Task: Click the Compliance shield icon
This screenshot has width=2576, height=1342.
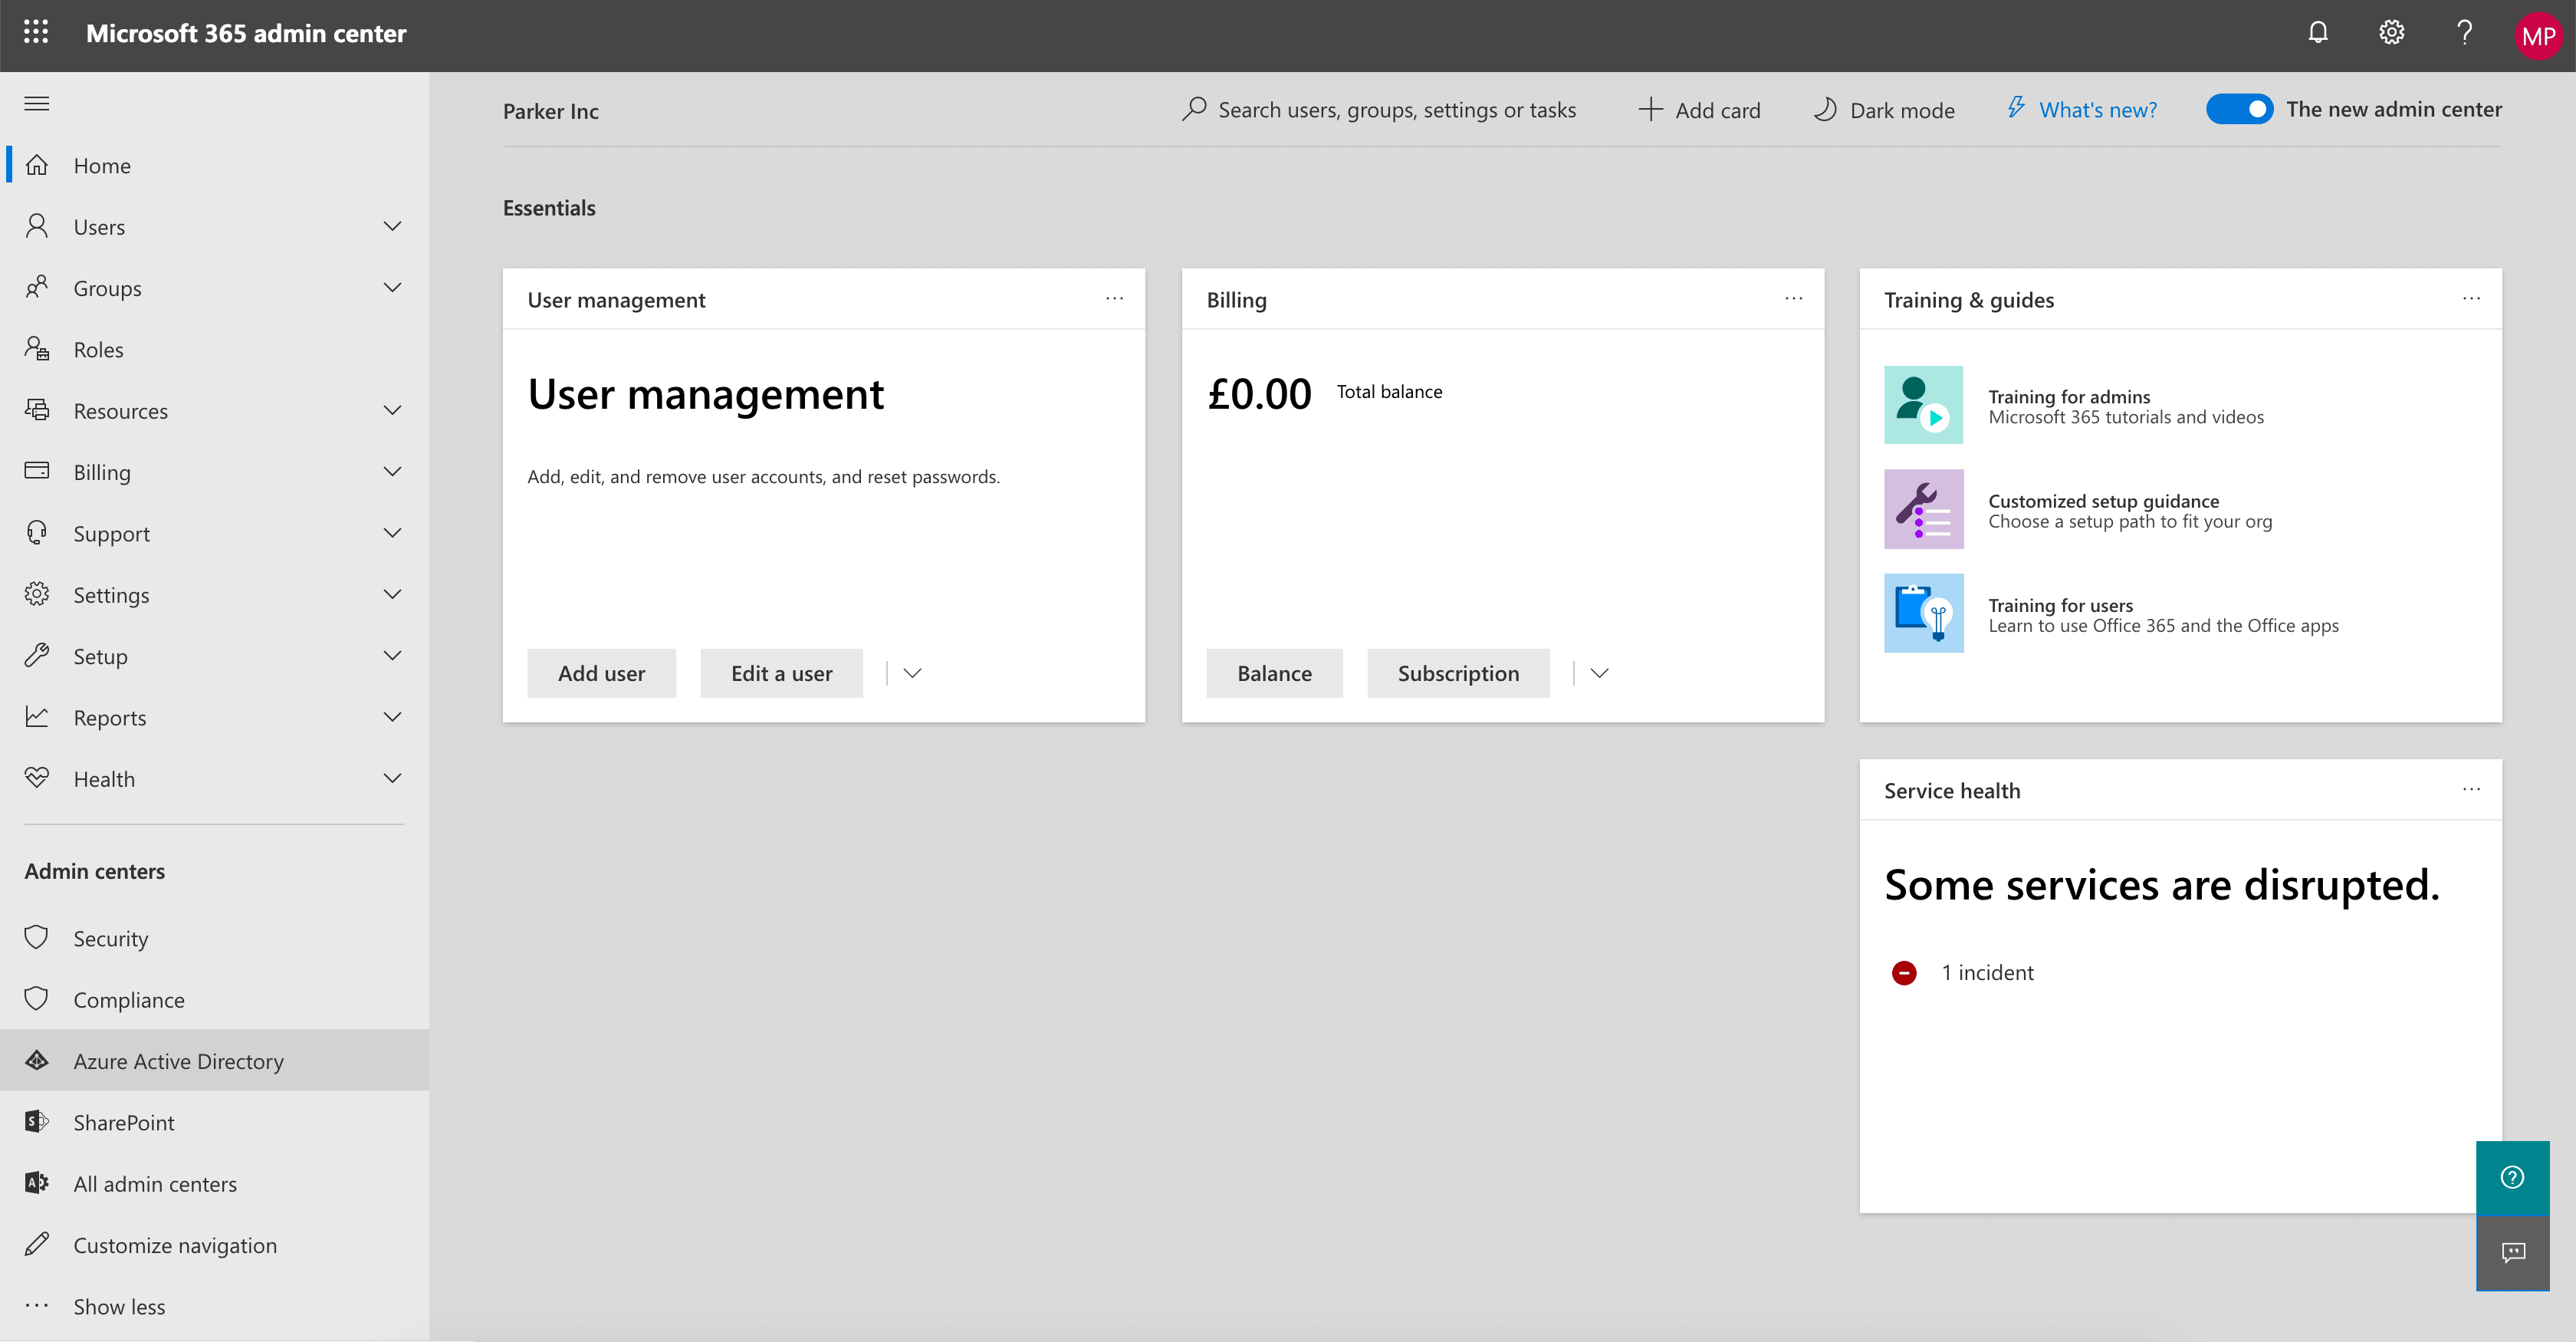Action: pyautogui.click(x=37, y=999)
